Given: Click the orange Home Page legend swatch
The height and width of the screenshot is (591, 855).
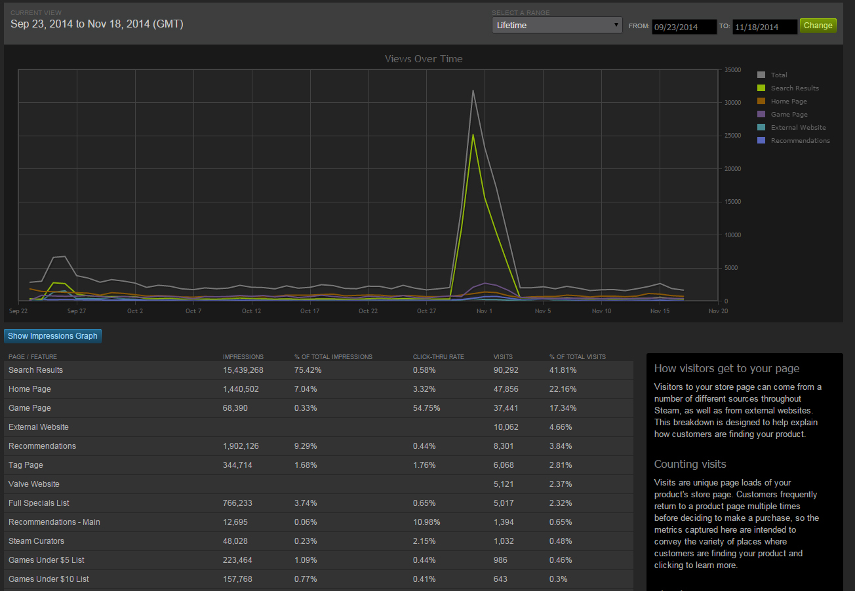Looking at the screenshot, I should pos(761,101).
